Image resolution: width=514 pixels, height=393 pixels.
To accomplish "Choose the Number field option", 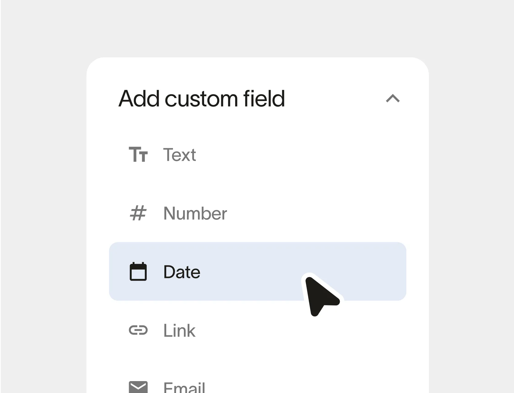I will [195, 213].
